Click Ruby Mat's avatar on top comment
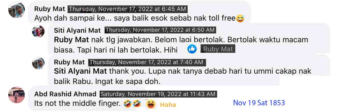352x112 pixels. pyautogui.click(x=17, y=10)
